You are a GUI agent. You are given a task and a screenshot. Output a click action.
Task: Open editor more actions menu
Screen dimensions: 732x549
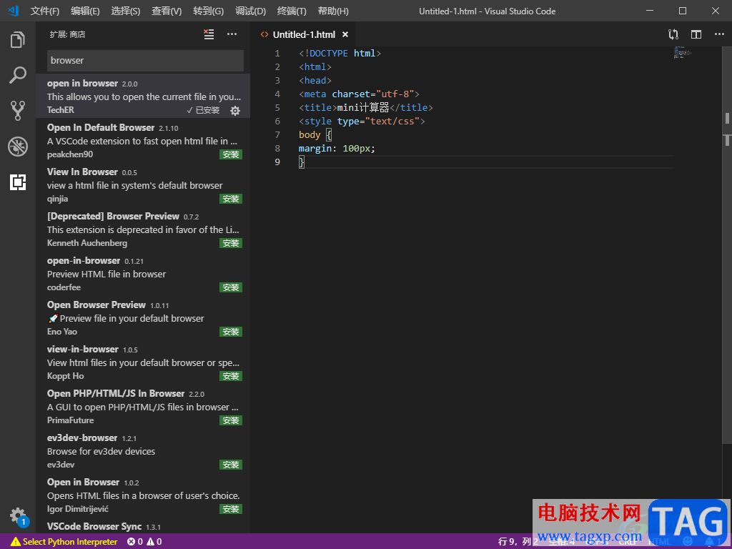[719, 34]
